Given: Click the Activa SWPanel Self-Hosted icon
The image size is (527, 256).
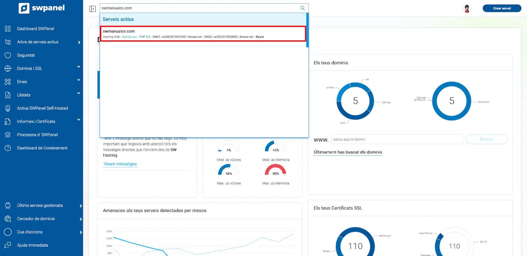Looking at the screenshot, I should pyautogui.click(x=8, y=108).
